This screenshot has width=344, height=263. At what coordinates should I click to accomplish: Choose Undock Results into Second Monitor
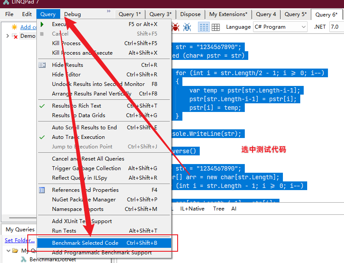point(104,84)
